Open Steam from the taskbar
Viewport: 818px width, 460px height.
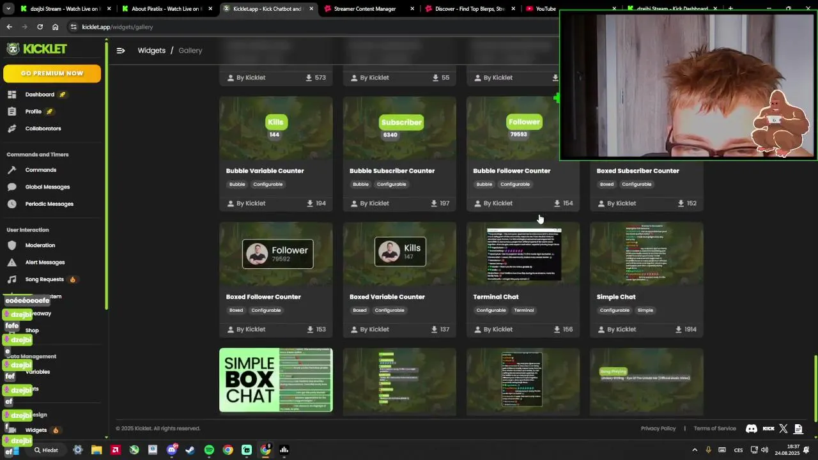[190, 450]
